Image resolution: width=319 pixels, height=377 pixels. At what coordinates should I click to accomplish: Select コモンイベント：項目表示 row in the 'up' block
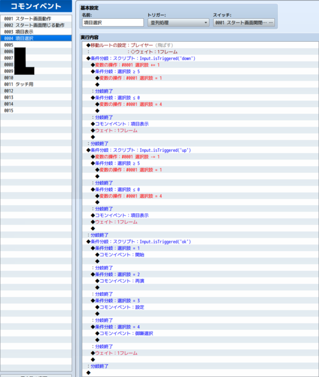coord(200,215)
